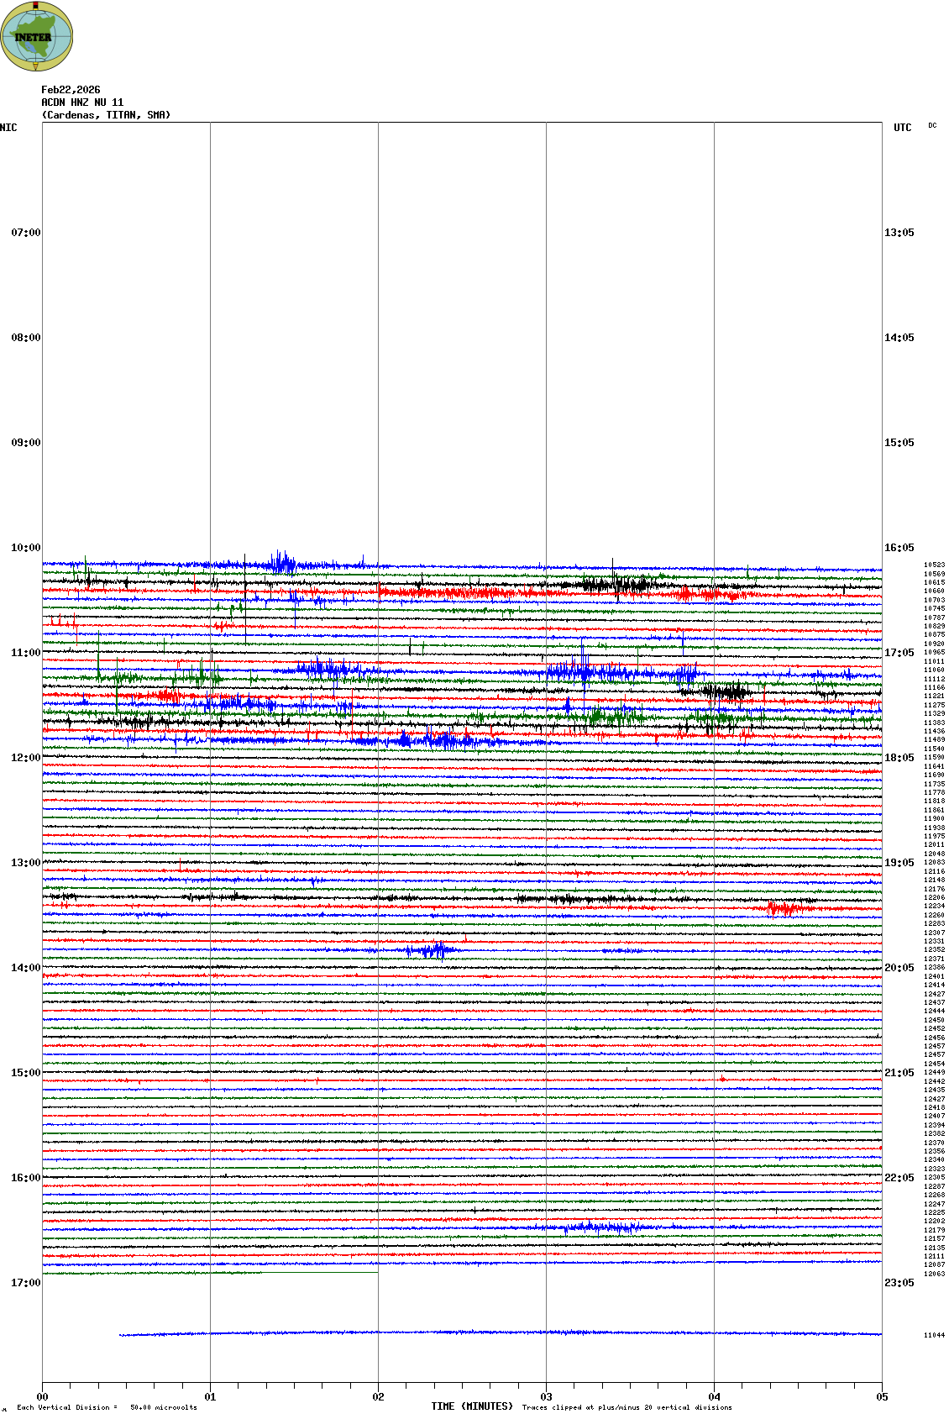Click the 23:05 UTC time marker

[x=899, y=1283]
